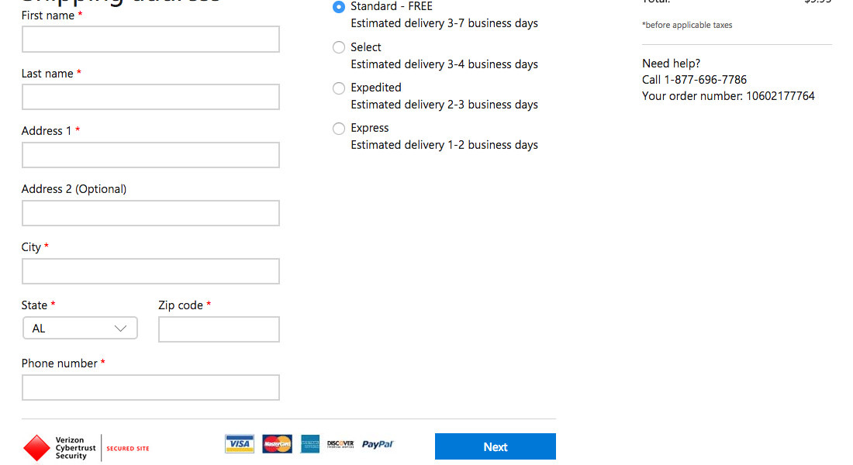Click the Discover card icon
Screen dimensions: 853x465
pos(340,444)
